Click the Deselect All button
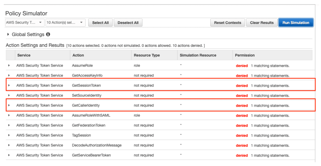The width and height of the screenshot is (321, 166). point(128,23)
